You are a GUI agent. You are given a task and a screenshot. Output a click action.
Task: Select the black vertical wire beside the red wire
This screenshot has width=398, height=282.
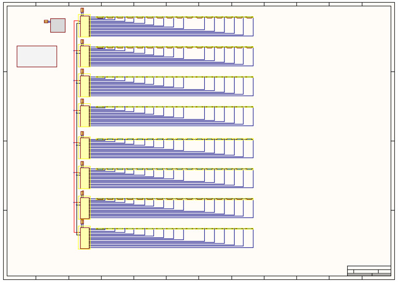coord(77,129)
